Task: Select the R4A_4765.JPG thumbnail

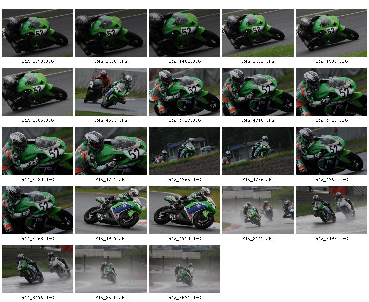Action: pos(184,151)
